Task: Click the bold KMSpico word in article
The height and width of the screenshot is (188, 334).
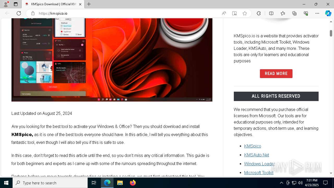Action: (x=22, y=134)
